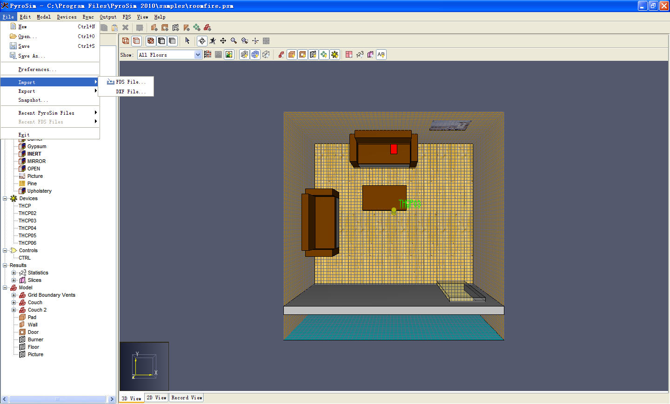
Task: Collapse the Results tree node
Action: [5, 265]
